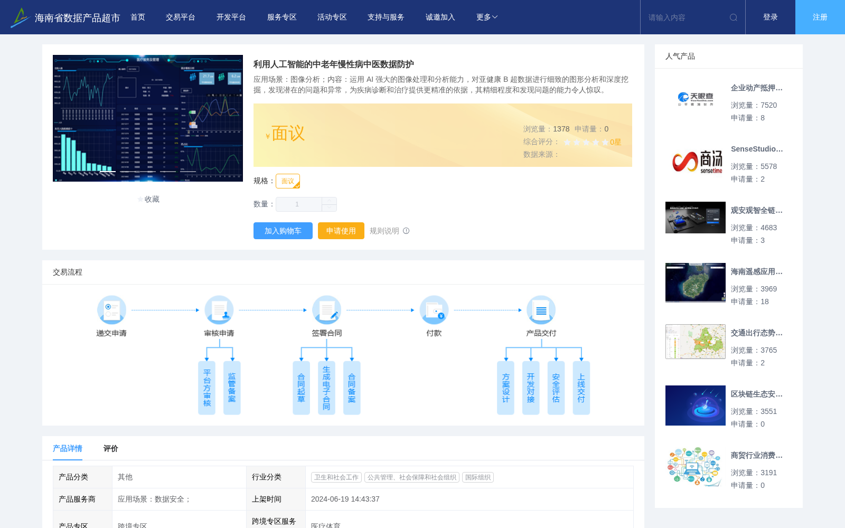The image size is (845, 528).
Task: Open 支持与服务 navigation item
Action: 386,17
